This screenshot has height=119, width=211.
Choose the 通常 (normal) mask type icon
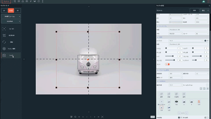coord(161,94)
